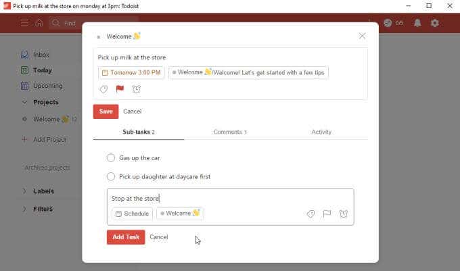Add a label to the new sub-task

pos(310,214)
